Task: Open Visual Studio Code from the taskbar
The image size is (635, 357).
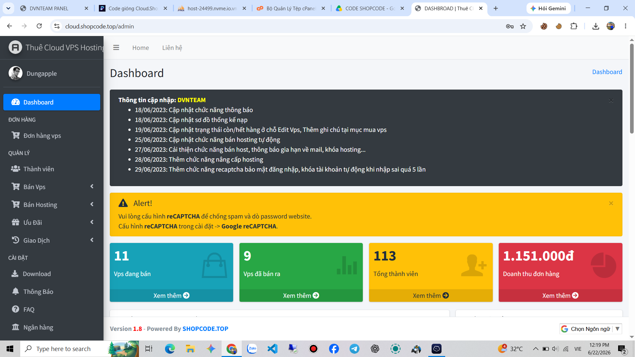Action: tap(272, 349)
